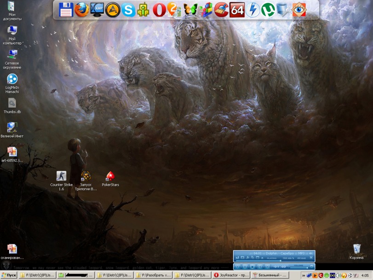Select Counter Strike 1.6 shortcut
This screenshot has height=280, width=373.
[61, 181]
